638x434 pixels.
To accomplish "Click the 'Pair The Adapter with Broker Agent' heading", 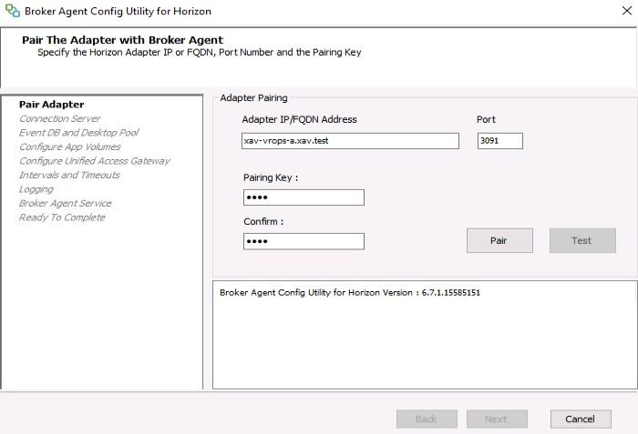I will pos(122,40).
